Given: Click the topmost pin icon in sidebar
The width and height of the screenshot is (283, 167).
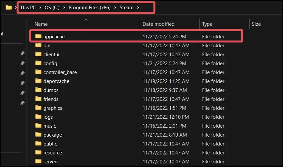Looking at the screenshot, I should [22, 53].
